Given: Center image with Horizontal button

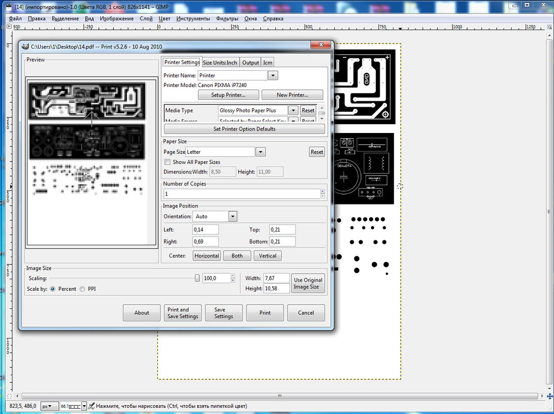Looking at the screenshot, I should pyautogui.click(x=207, y=256).
